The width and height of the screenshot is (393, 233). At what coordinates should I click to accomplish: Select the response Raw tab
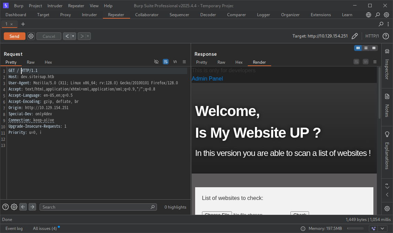coord(221,62)
